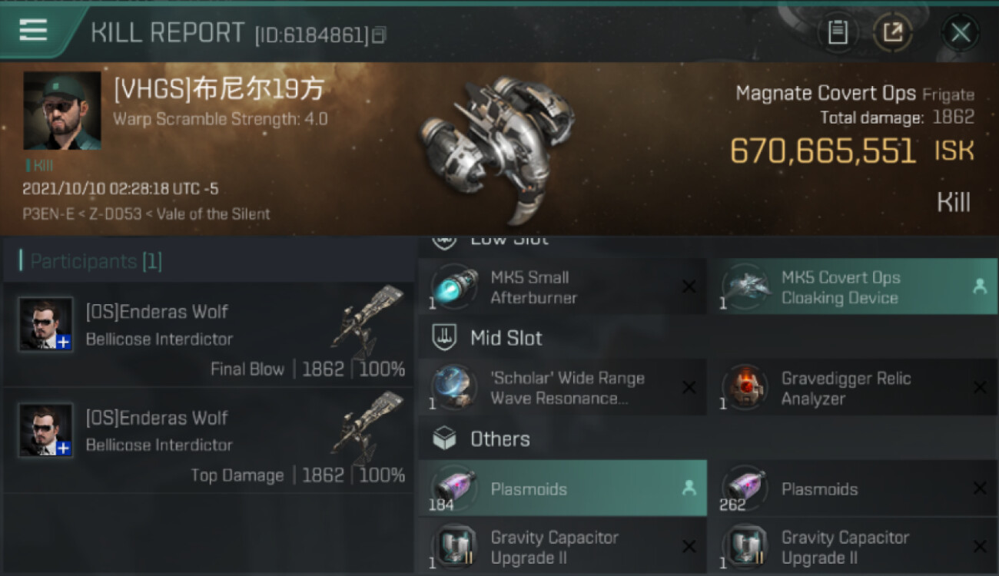Close the kill report window
The width and height of the screenshot is (999, 576).
coord(961,32)
